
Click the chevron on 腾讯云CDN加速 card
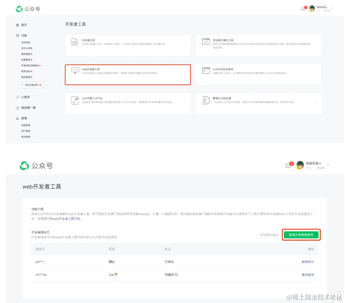pyautogui.click(x=315, y=103)
